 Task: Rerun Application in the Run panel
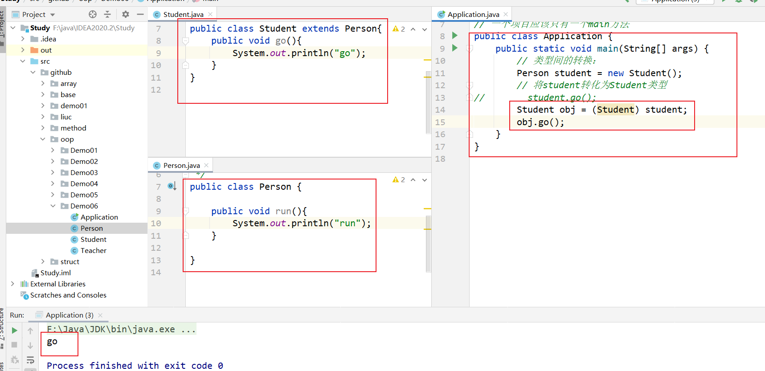click(x=14, y=330)
